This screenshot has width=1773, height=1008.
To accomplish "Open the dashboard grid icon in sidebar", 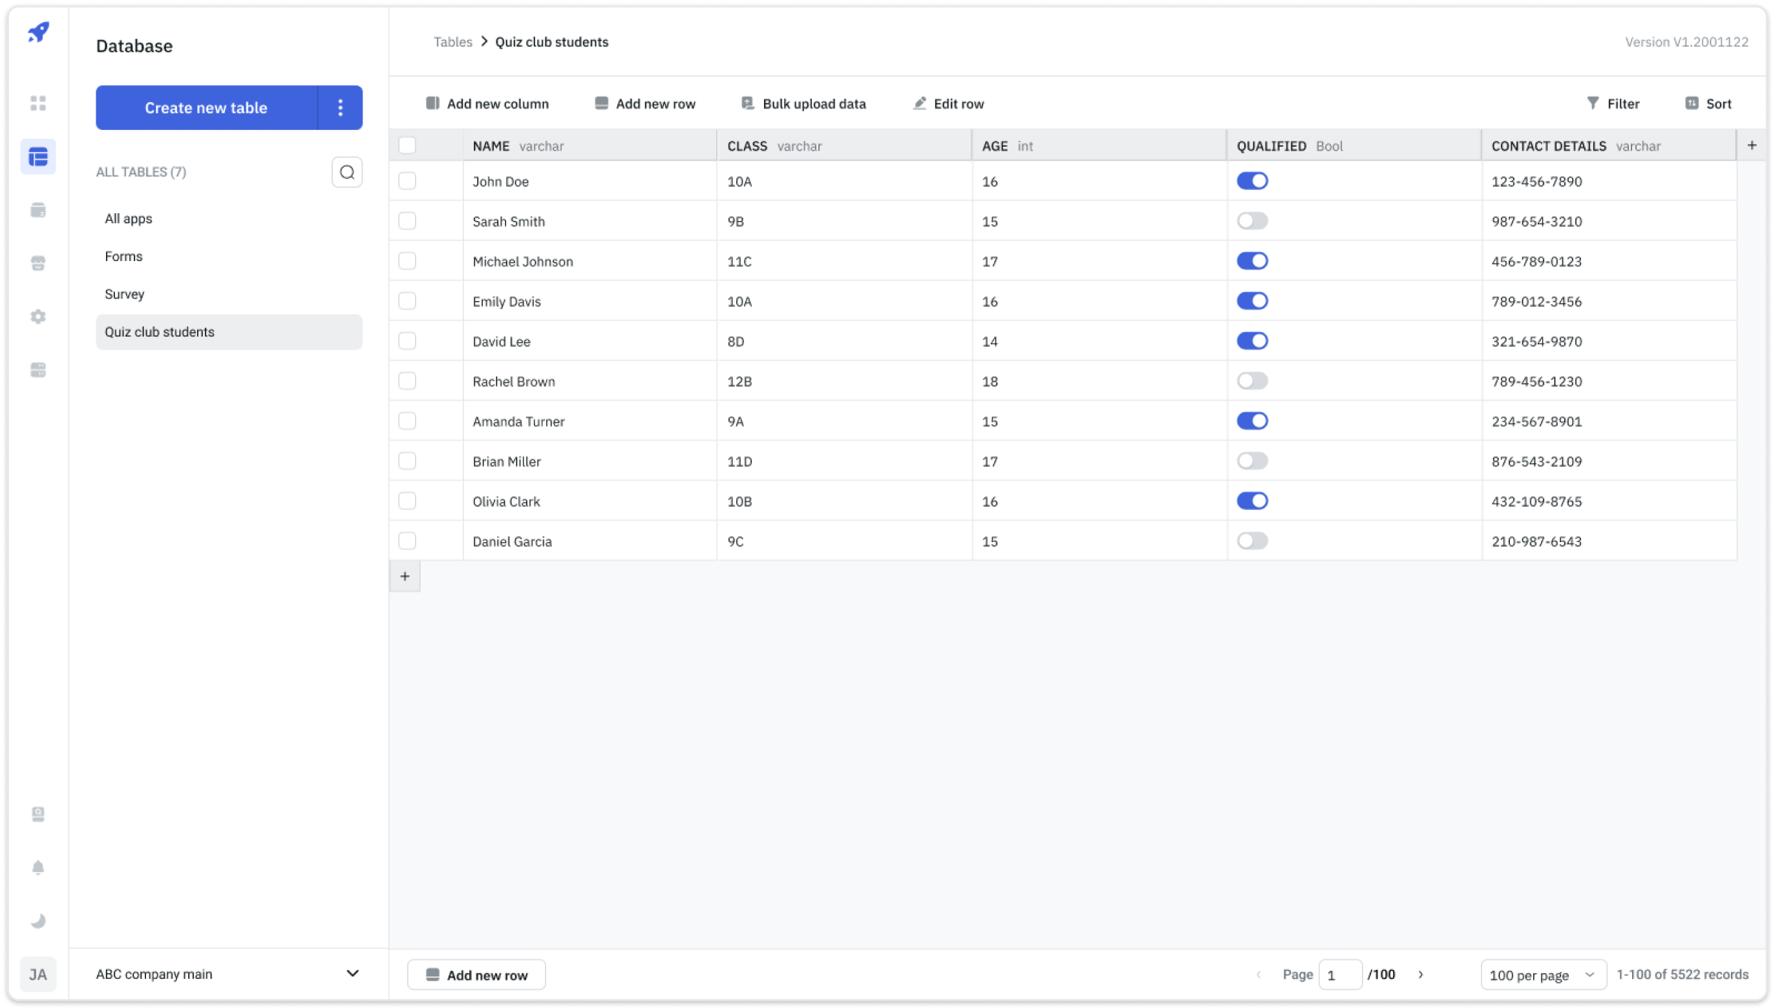I will [x=38, y=103].
